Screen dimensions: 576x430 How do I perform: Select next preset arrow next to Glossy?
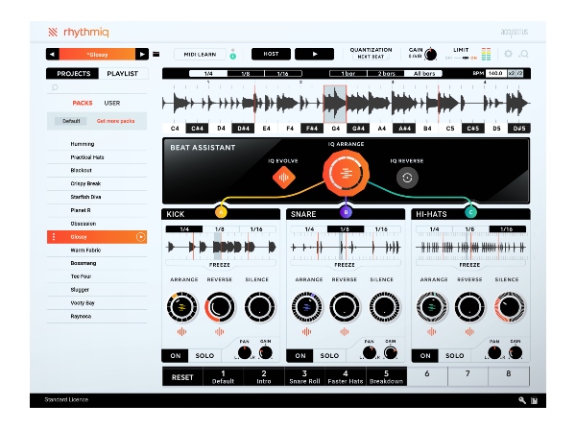(x=142, y=55)
